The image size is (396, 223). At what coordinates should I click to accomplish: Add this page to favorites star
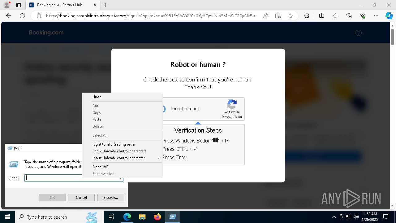[x=290, y=16]
